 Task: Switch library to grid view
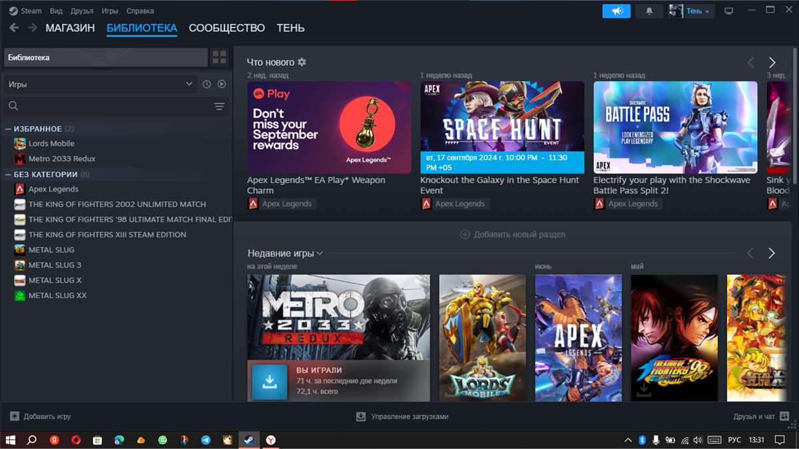click(x=219, y=57)
